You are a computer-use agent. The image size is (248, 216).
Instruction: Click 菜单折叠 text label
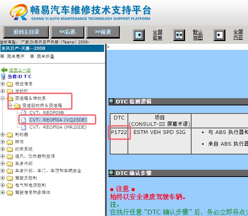[46, 56]
